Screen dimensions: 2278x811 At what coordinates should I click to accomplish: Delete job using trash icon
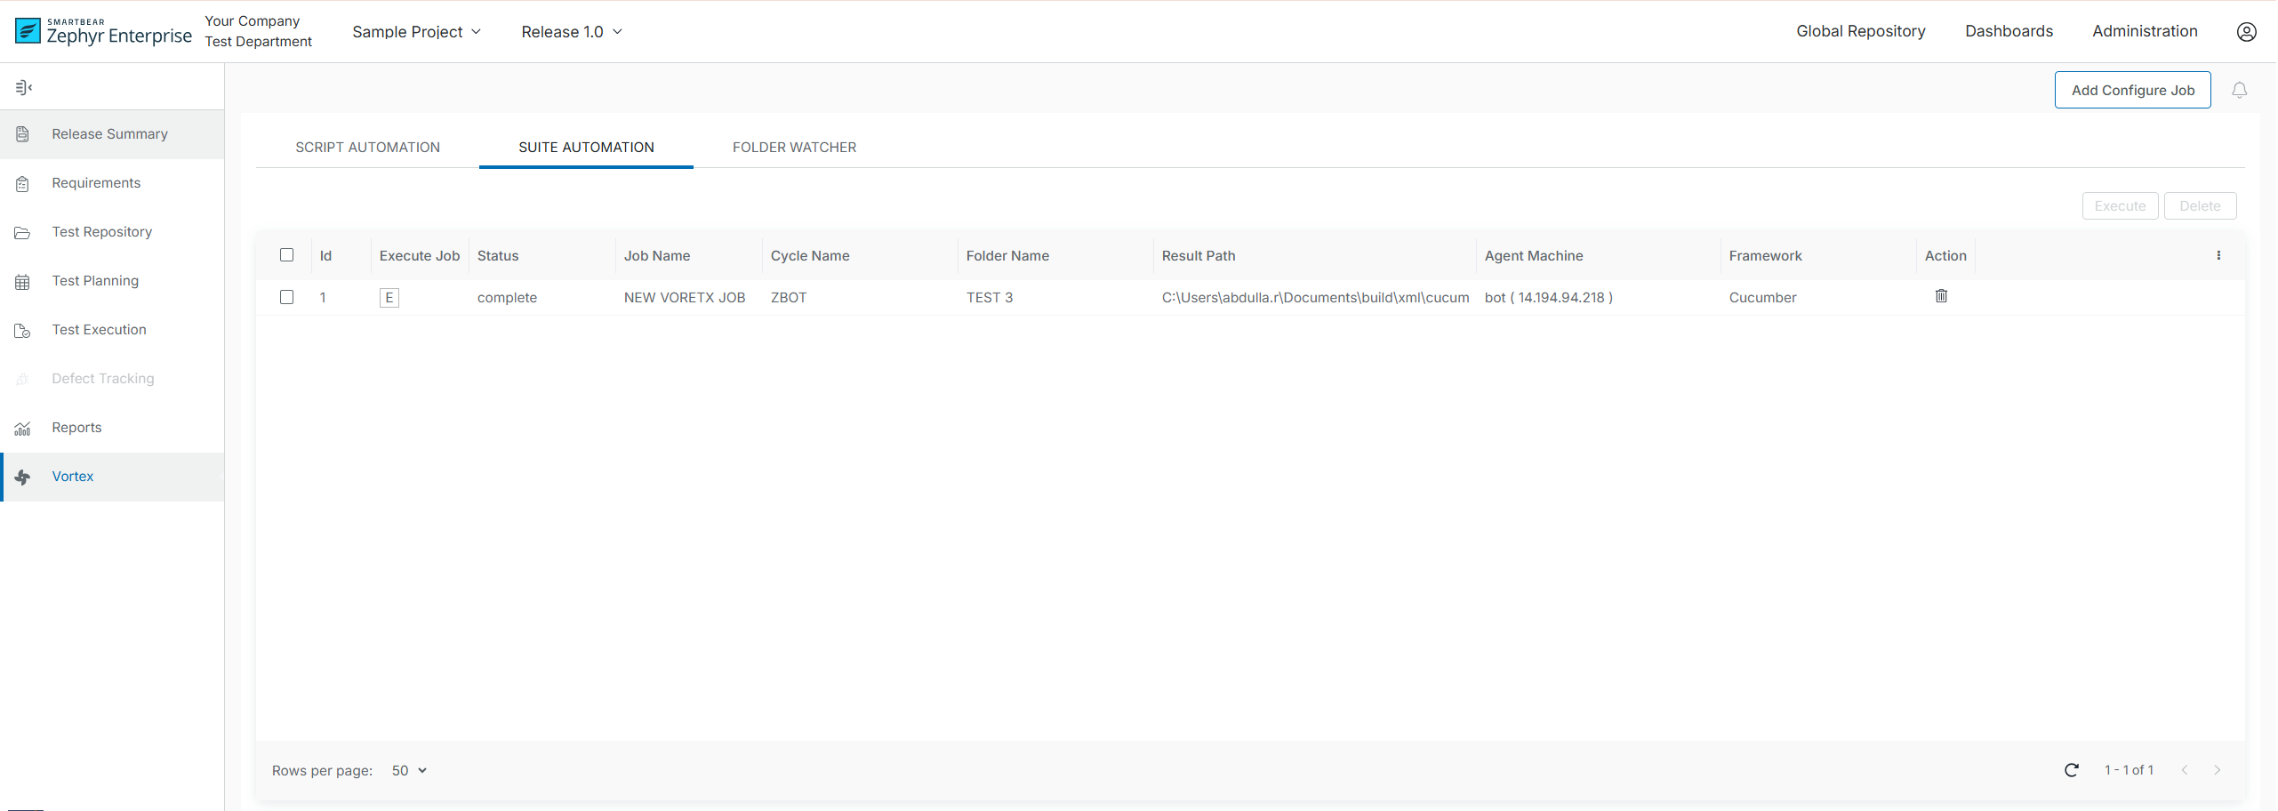point(1941,296)
